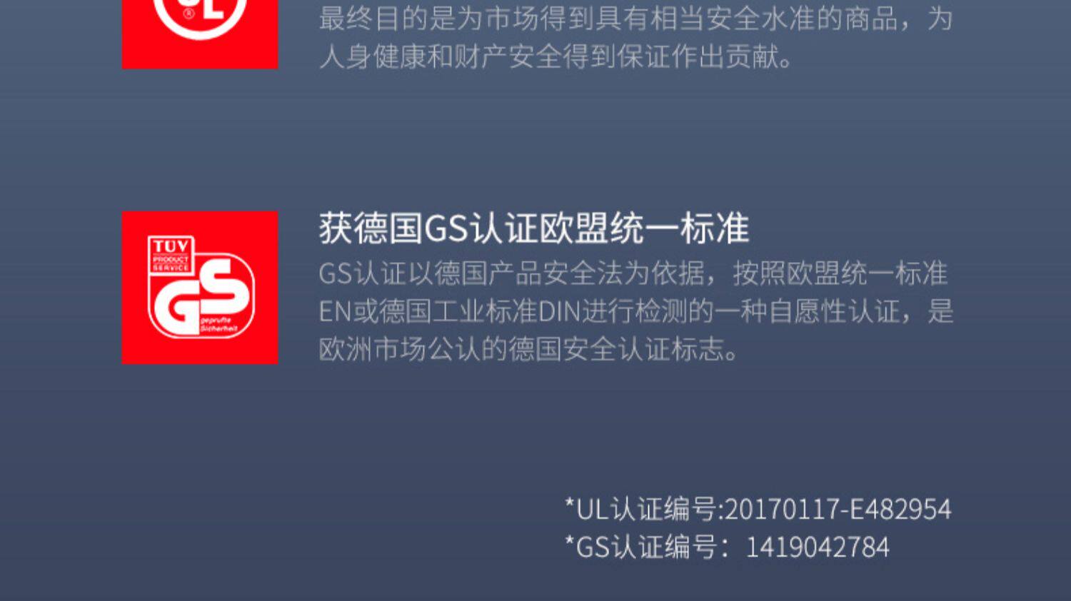Click the line starting GS认证以德国产品安全法为依据
The image size is (1071, 601).
(x=633, y=273)
